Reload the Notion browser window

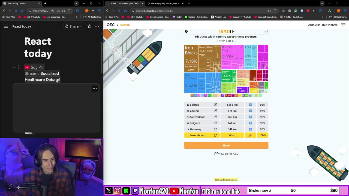[16, 11]
